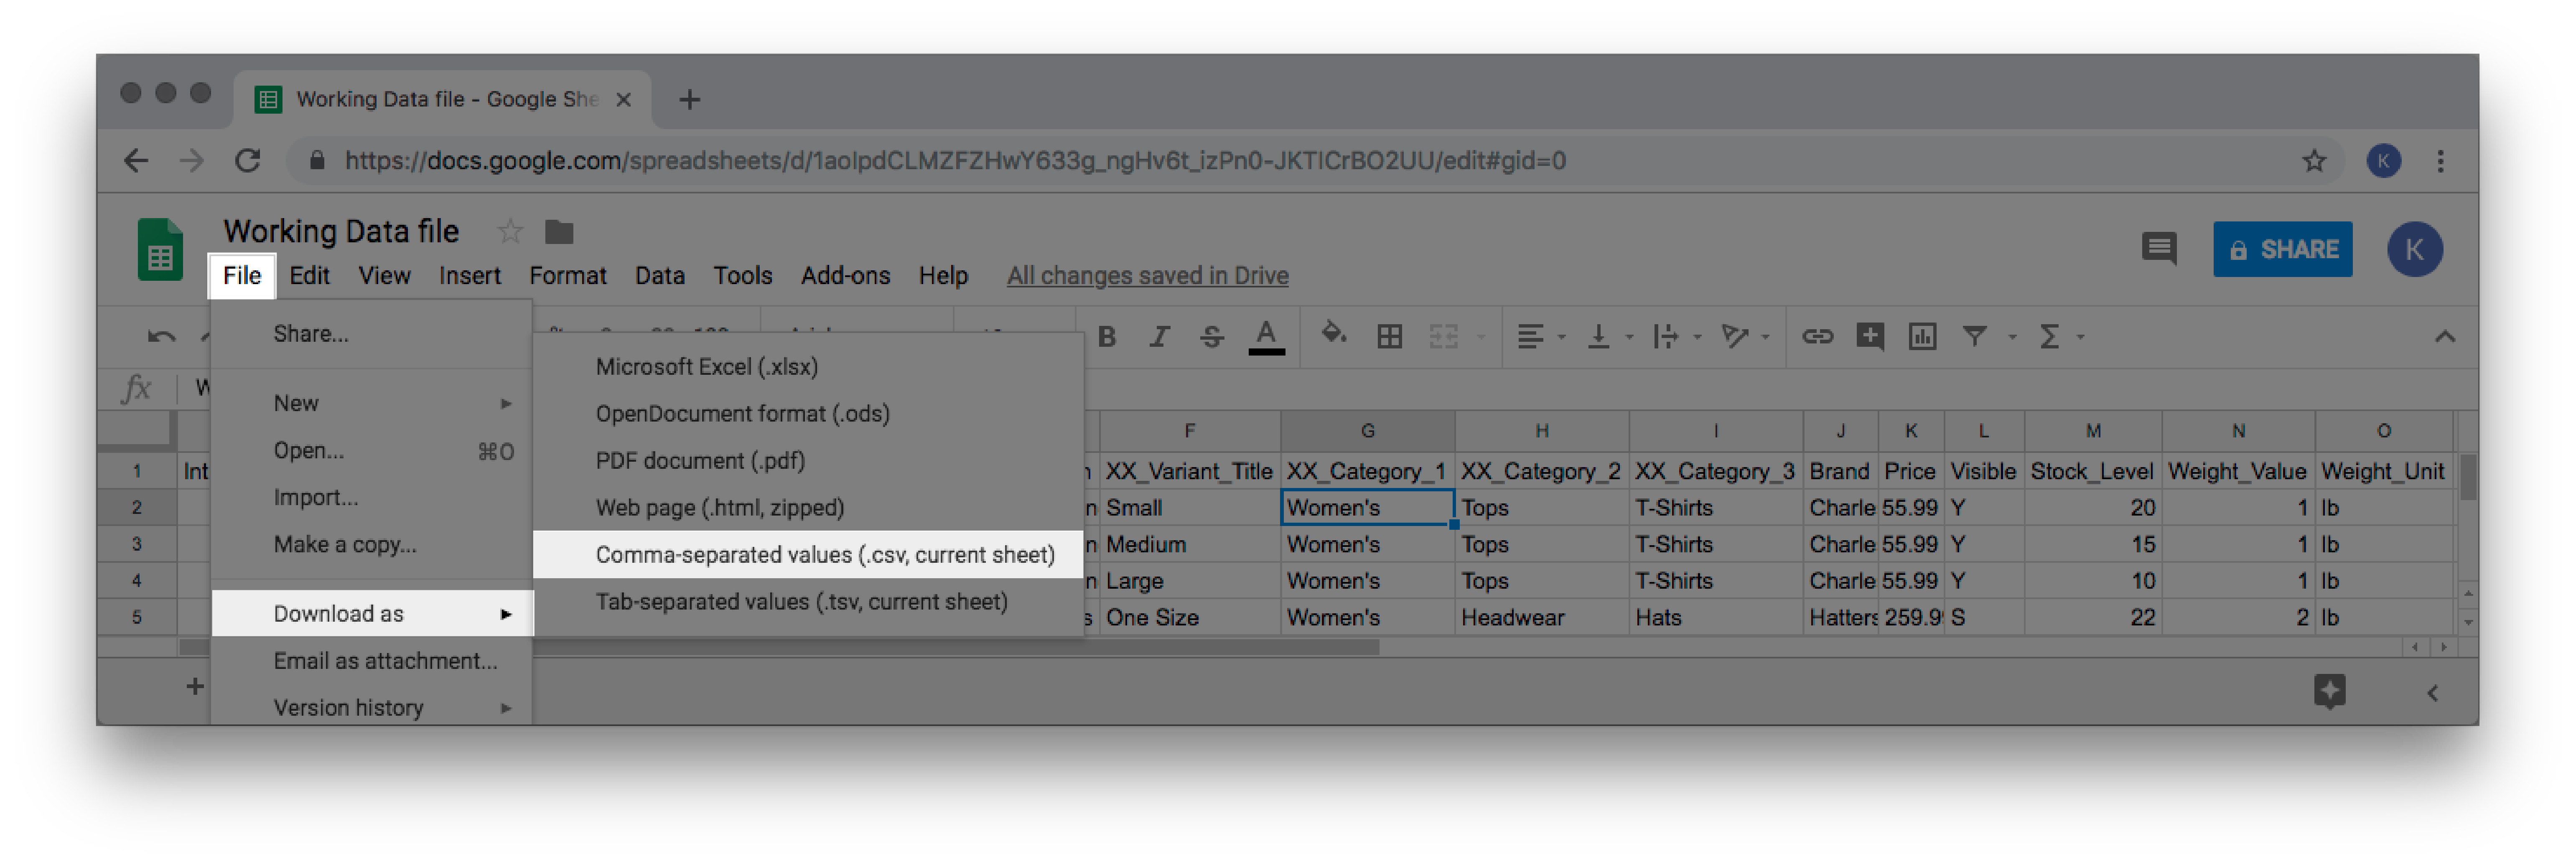Download as Tab-separated values (.tsv)
Screen dimensions: 2576x864
808,602
